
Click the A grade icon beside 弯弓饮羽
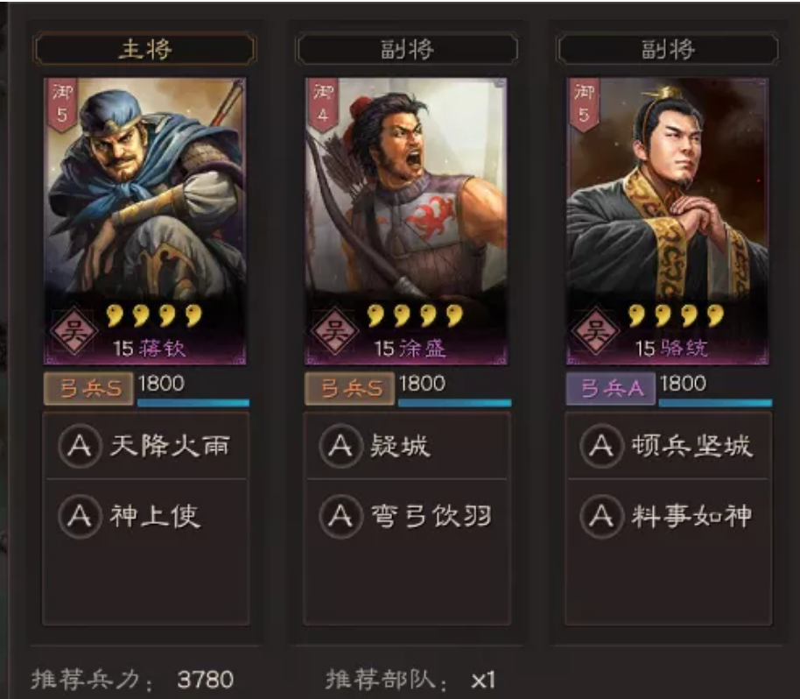340,516
